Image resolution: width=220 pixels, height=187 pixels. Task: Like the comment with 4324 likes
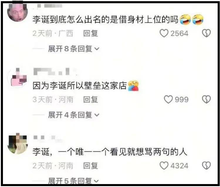pyautogui.click(x=164, y=166)
